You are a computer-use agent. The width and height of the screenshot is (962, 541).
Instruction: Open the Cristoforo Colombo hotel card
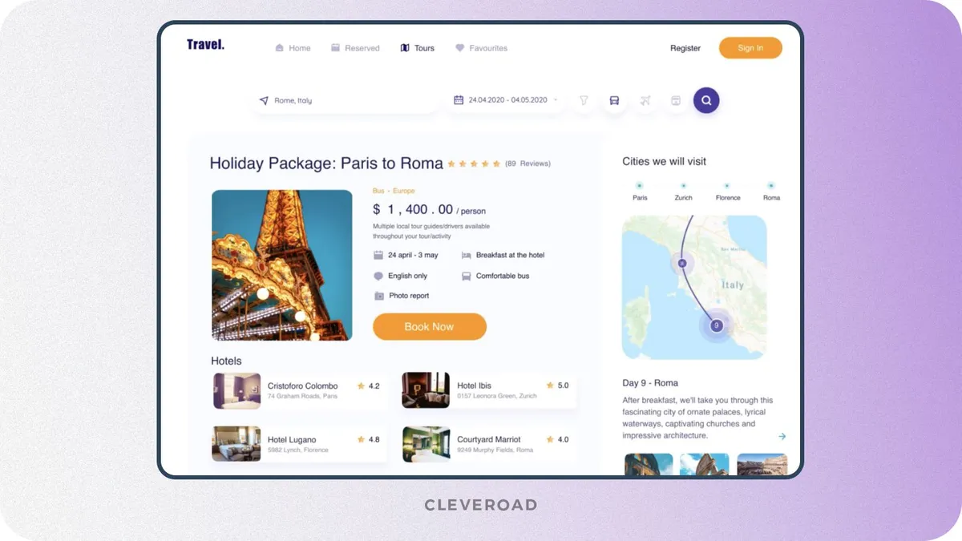tap(300, 391)
